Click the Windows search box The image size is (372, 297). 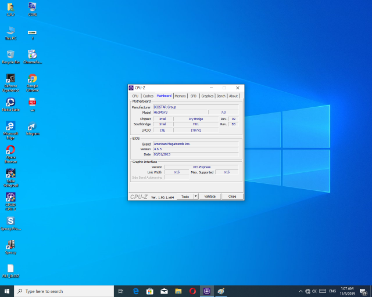pyautogui.click(x=64, y=291)
